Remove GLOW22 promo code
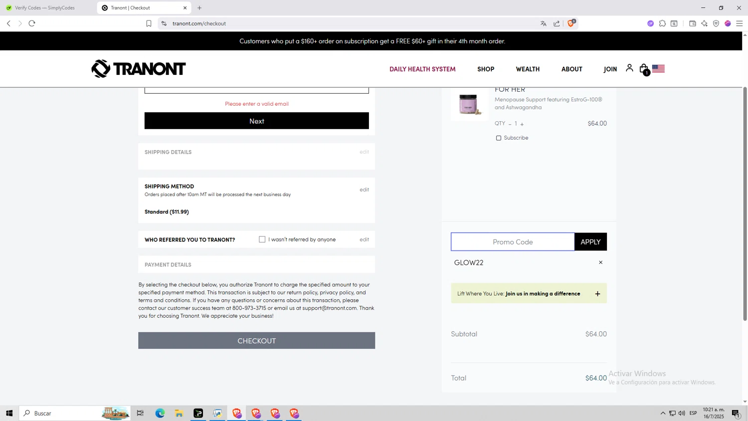The image size is (748, 421). coord(600,262)
